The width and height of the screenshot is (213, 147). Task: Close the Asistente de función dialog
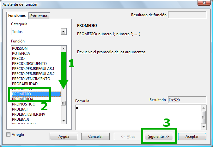pos(204,3)
